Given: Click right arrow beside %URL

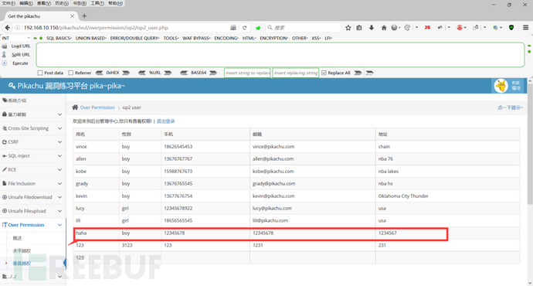Looking at the screenshot, I should 168,73.
